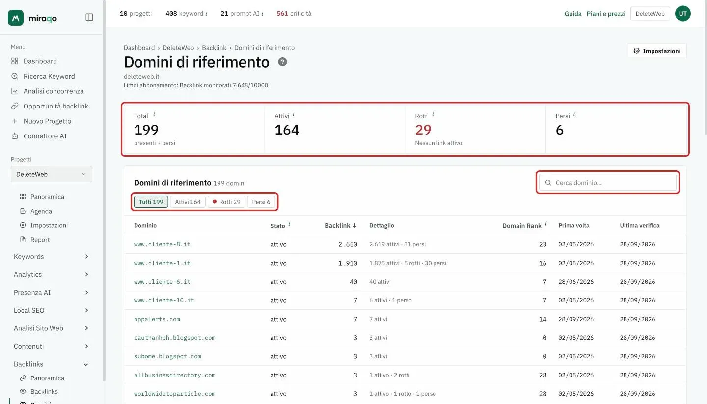The image size is (707, 404).
Task: Open the www.cliente-8.it domain link
Action: [x=162, y=244]
